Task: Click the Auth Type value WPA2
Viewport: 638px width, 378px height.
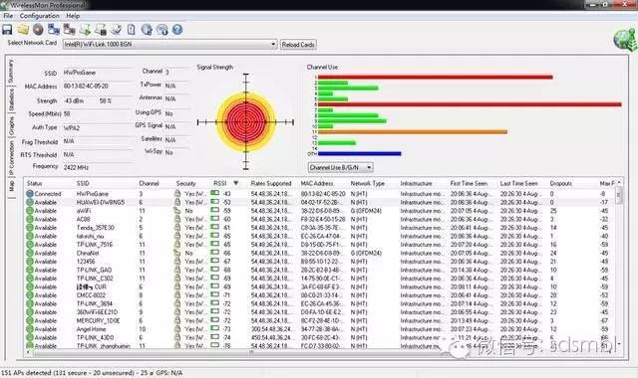Action: point(72,128)
